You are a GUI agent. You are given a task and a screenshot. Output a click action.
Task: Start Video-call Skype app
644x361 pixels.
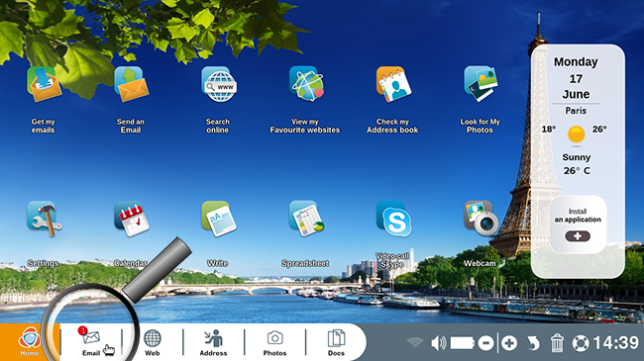(x=394, y=219)
